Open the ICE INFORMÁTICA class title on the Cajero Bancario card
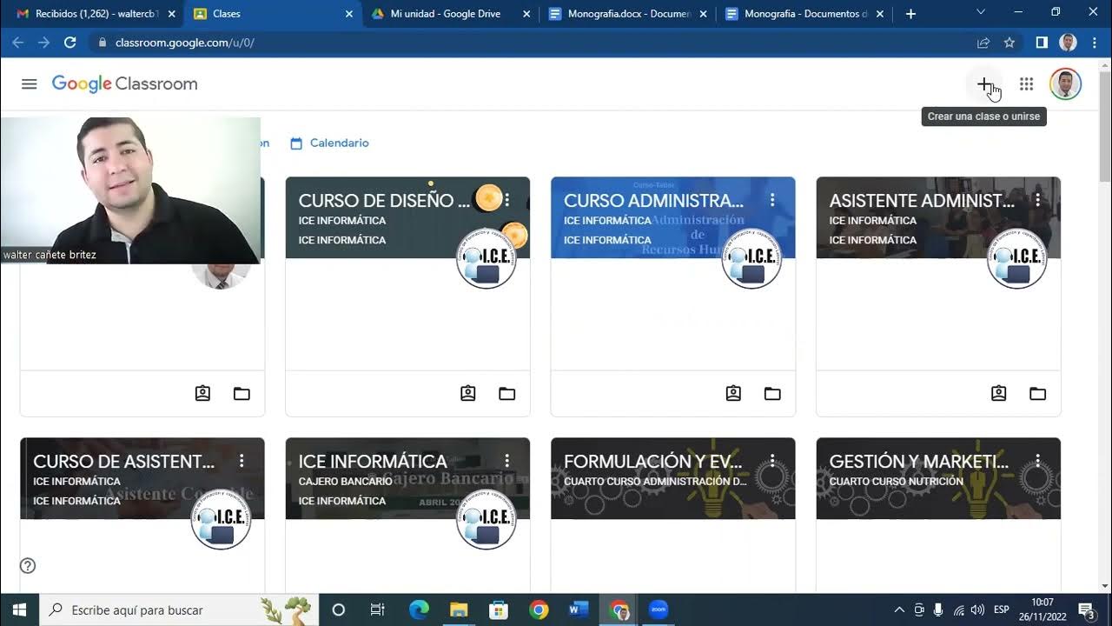The image size is (1112, 626). [373, 462]
